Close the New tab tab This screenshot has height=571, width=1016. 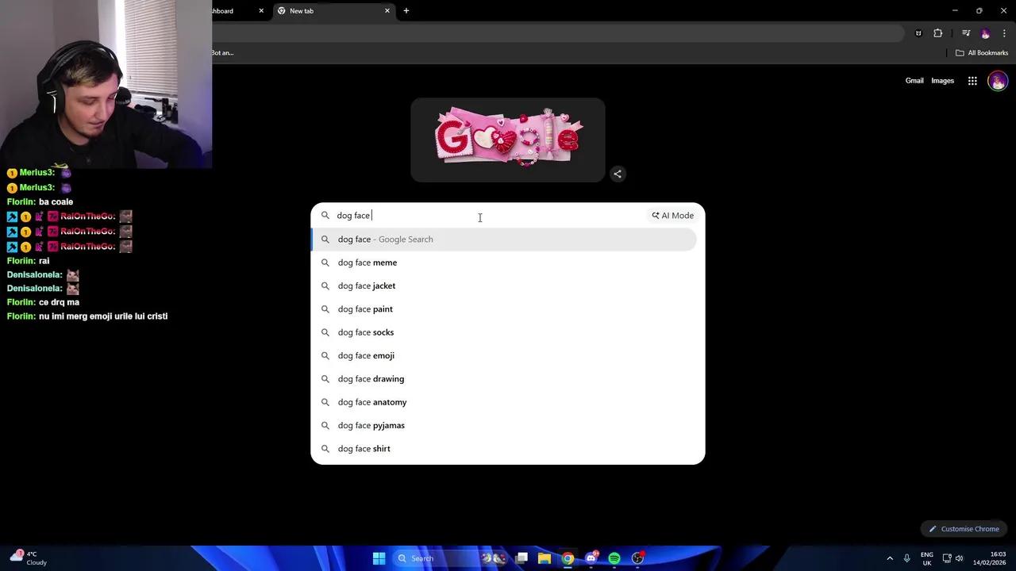(387, 11)
